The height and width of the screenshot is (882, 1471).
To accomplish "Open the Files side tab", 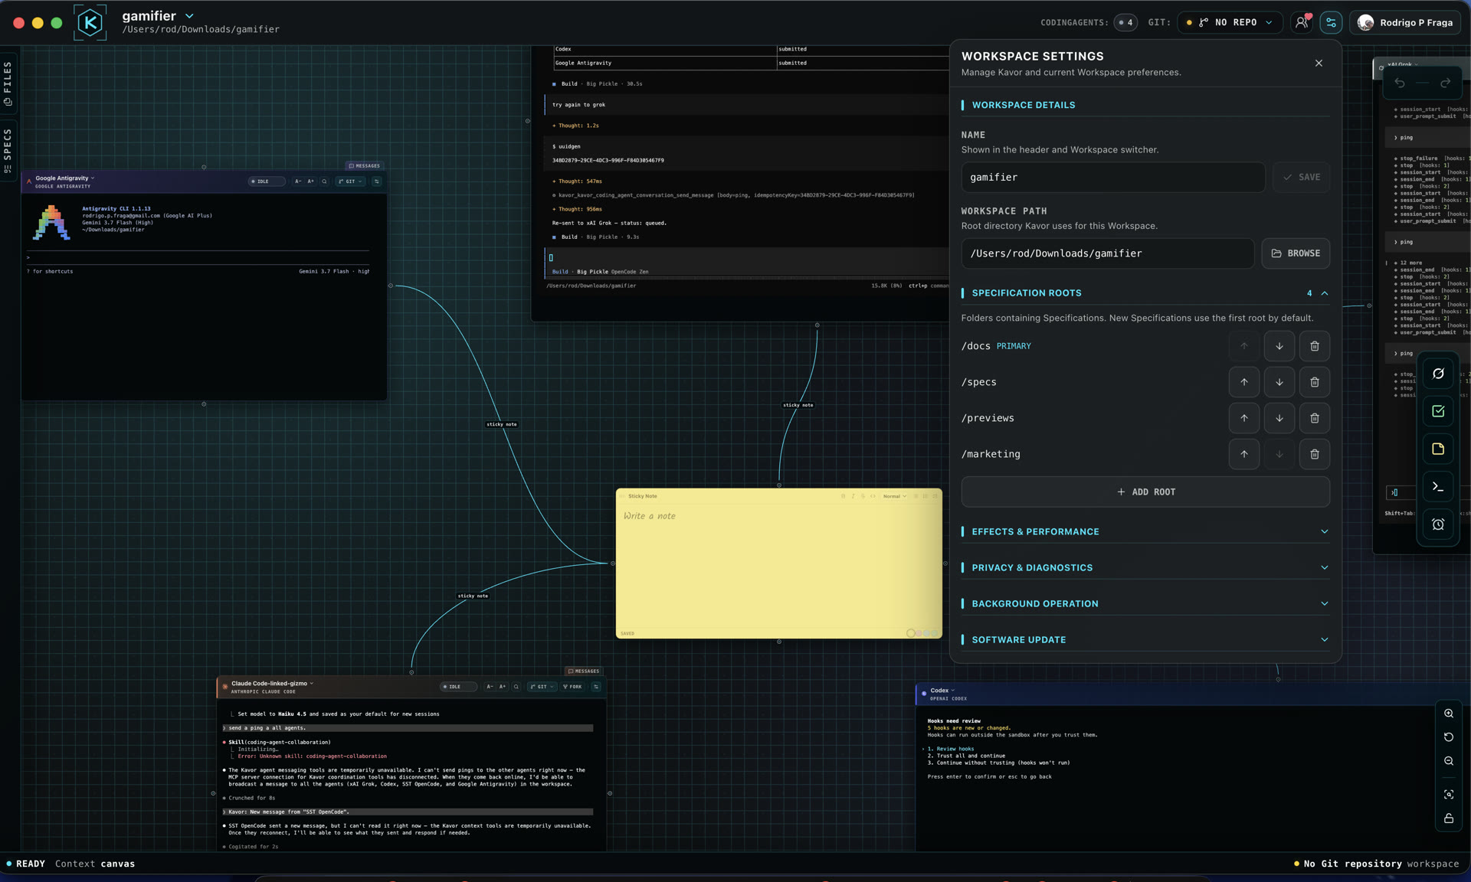I will click(x=8, y=83).
